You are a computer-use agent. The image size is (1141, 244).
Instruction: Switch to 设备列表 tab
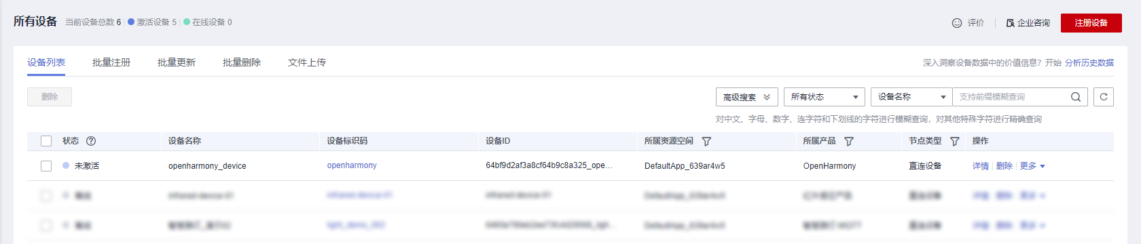(x=46, y=62)
